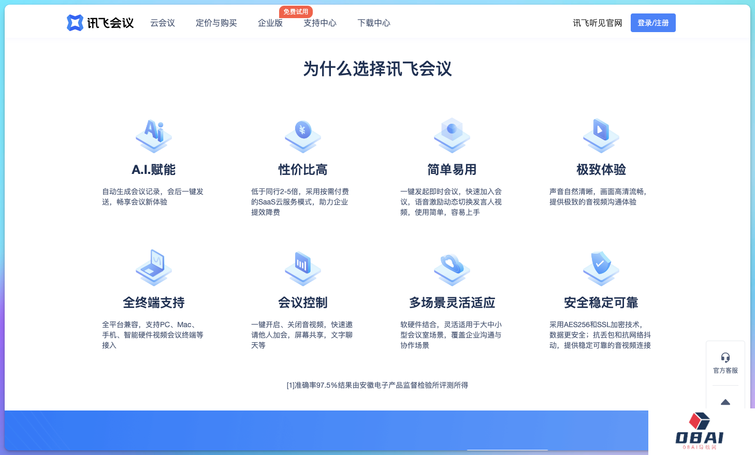755x455 pixels.
Task: Click the description starting 全平台兼容
Action: 153,335
